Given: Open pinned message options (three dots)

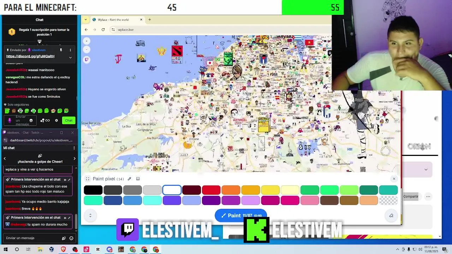Looking at the screenshot, I should pyautogui.click(x=70, y=50).
